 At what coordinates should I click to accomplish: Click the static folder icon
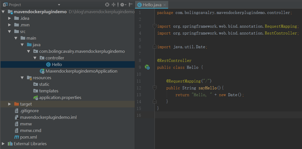click(36, 84)
